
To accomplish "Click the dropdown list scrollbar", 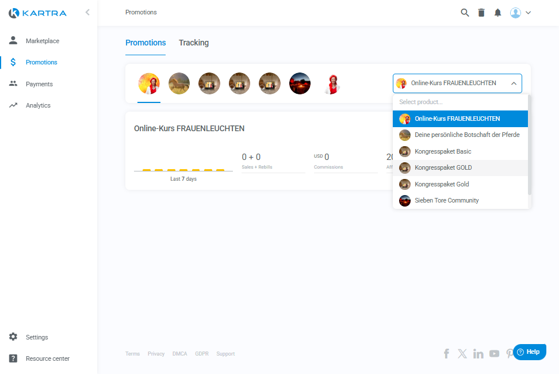I will [x=530, y=145].
